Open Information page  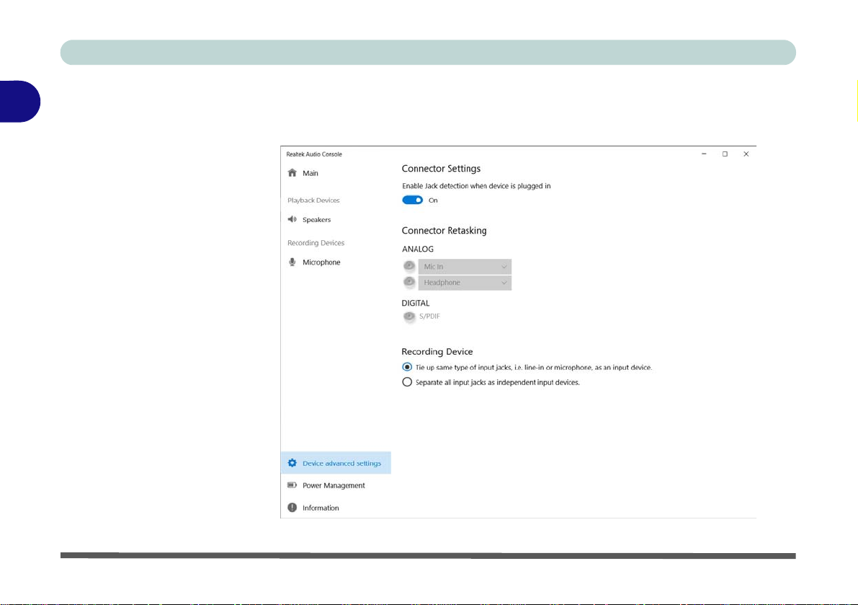(x=321, y=508)
